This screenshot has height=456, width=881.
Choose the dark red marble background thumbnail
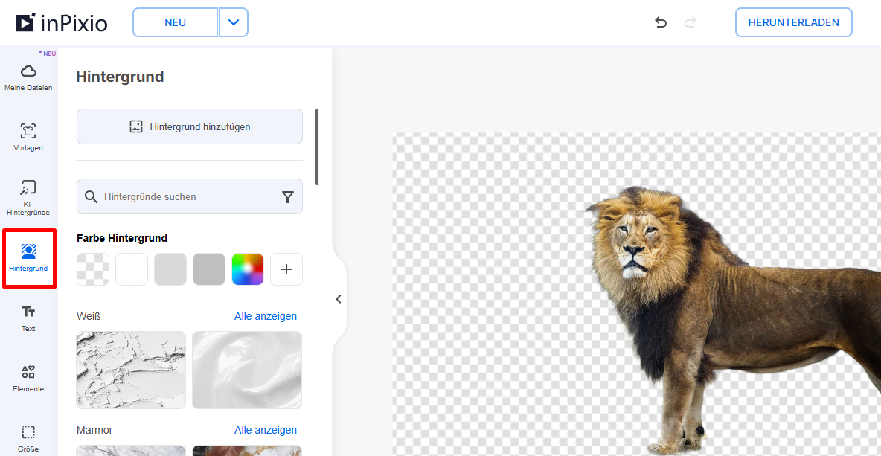[x=247, y=450]
